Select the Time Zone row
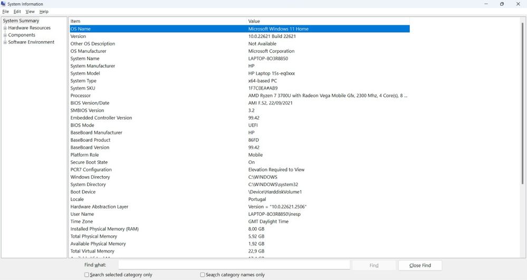Screen dimensions: 527x280 tap(239, 221)
